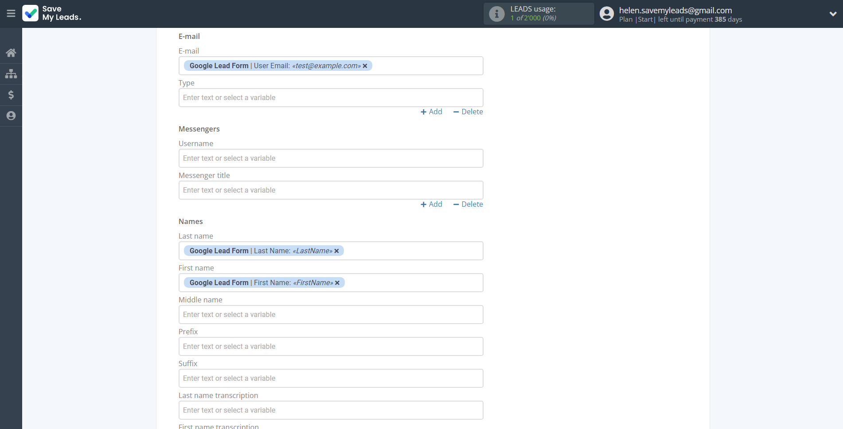Click Add under the Messengers section
Viewport: 843px width, 429px height.
point(431,204)
